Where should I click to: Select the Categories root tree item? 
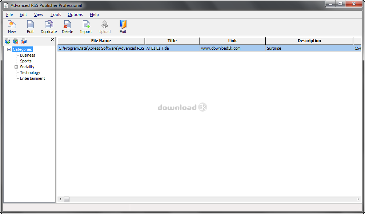(x=22, y=49)
